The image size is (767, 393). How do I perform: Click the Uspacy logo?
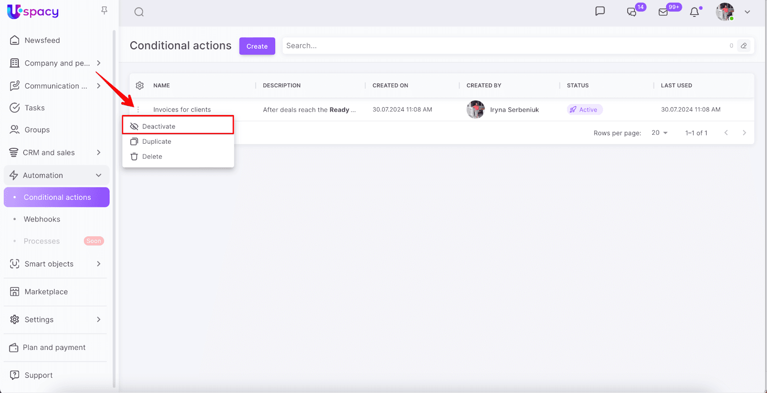click(x=33, y=12)
